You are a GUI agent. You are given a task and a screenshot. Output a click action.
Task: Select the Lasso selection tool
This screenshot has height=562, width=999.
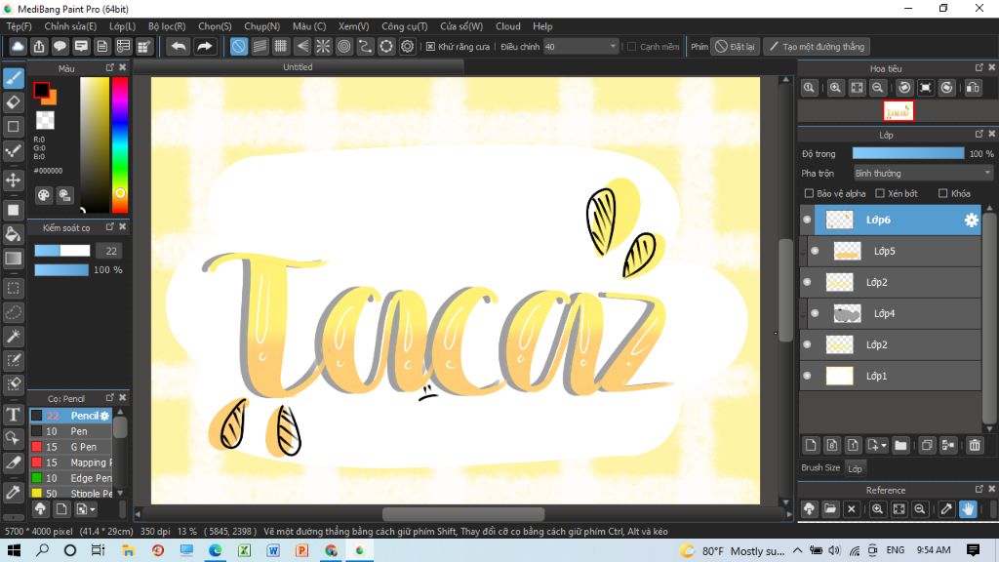pyautogui.click(x=14, y=312)
